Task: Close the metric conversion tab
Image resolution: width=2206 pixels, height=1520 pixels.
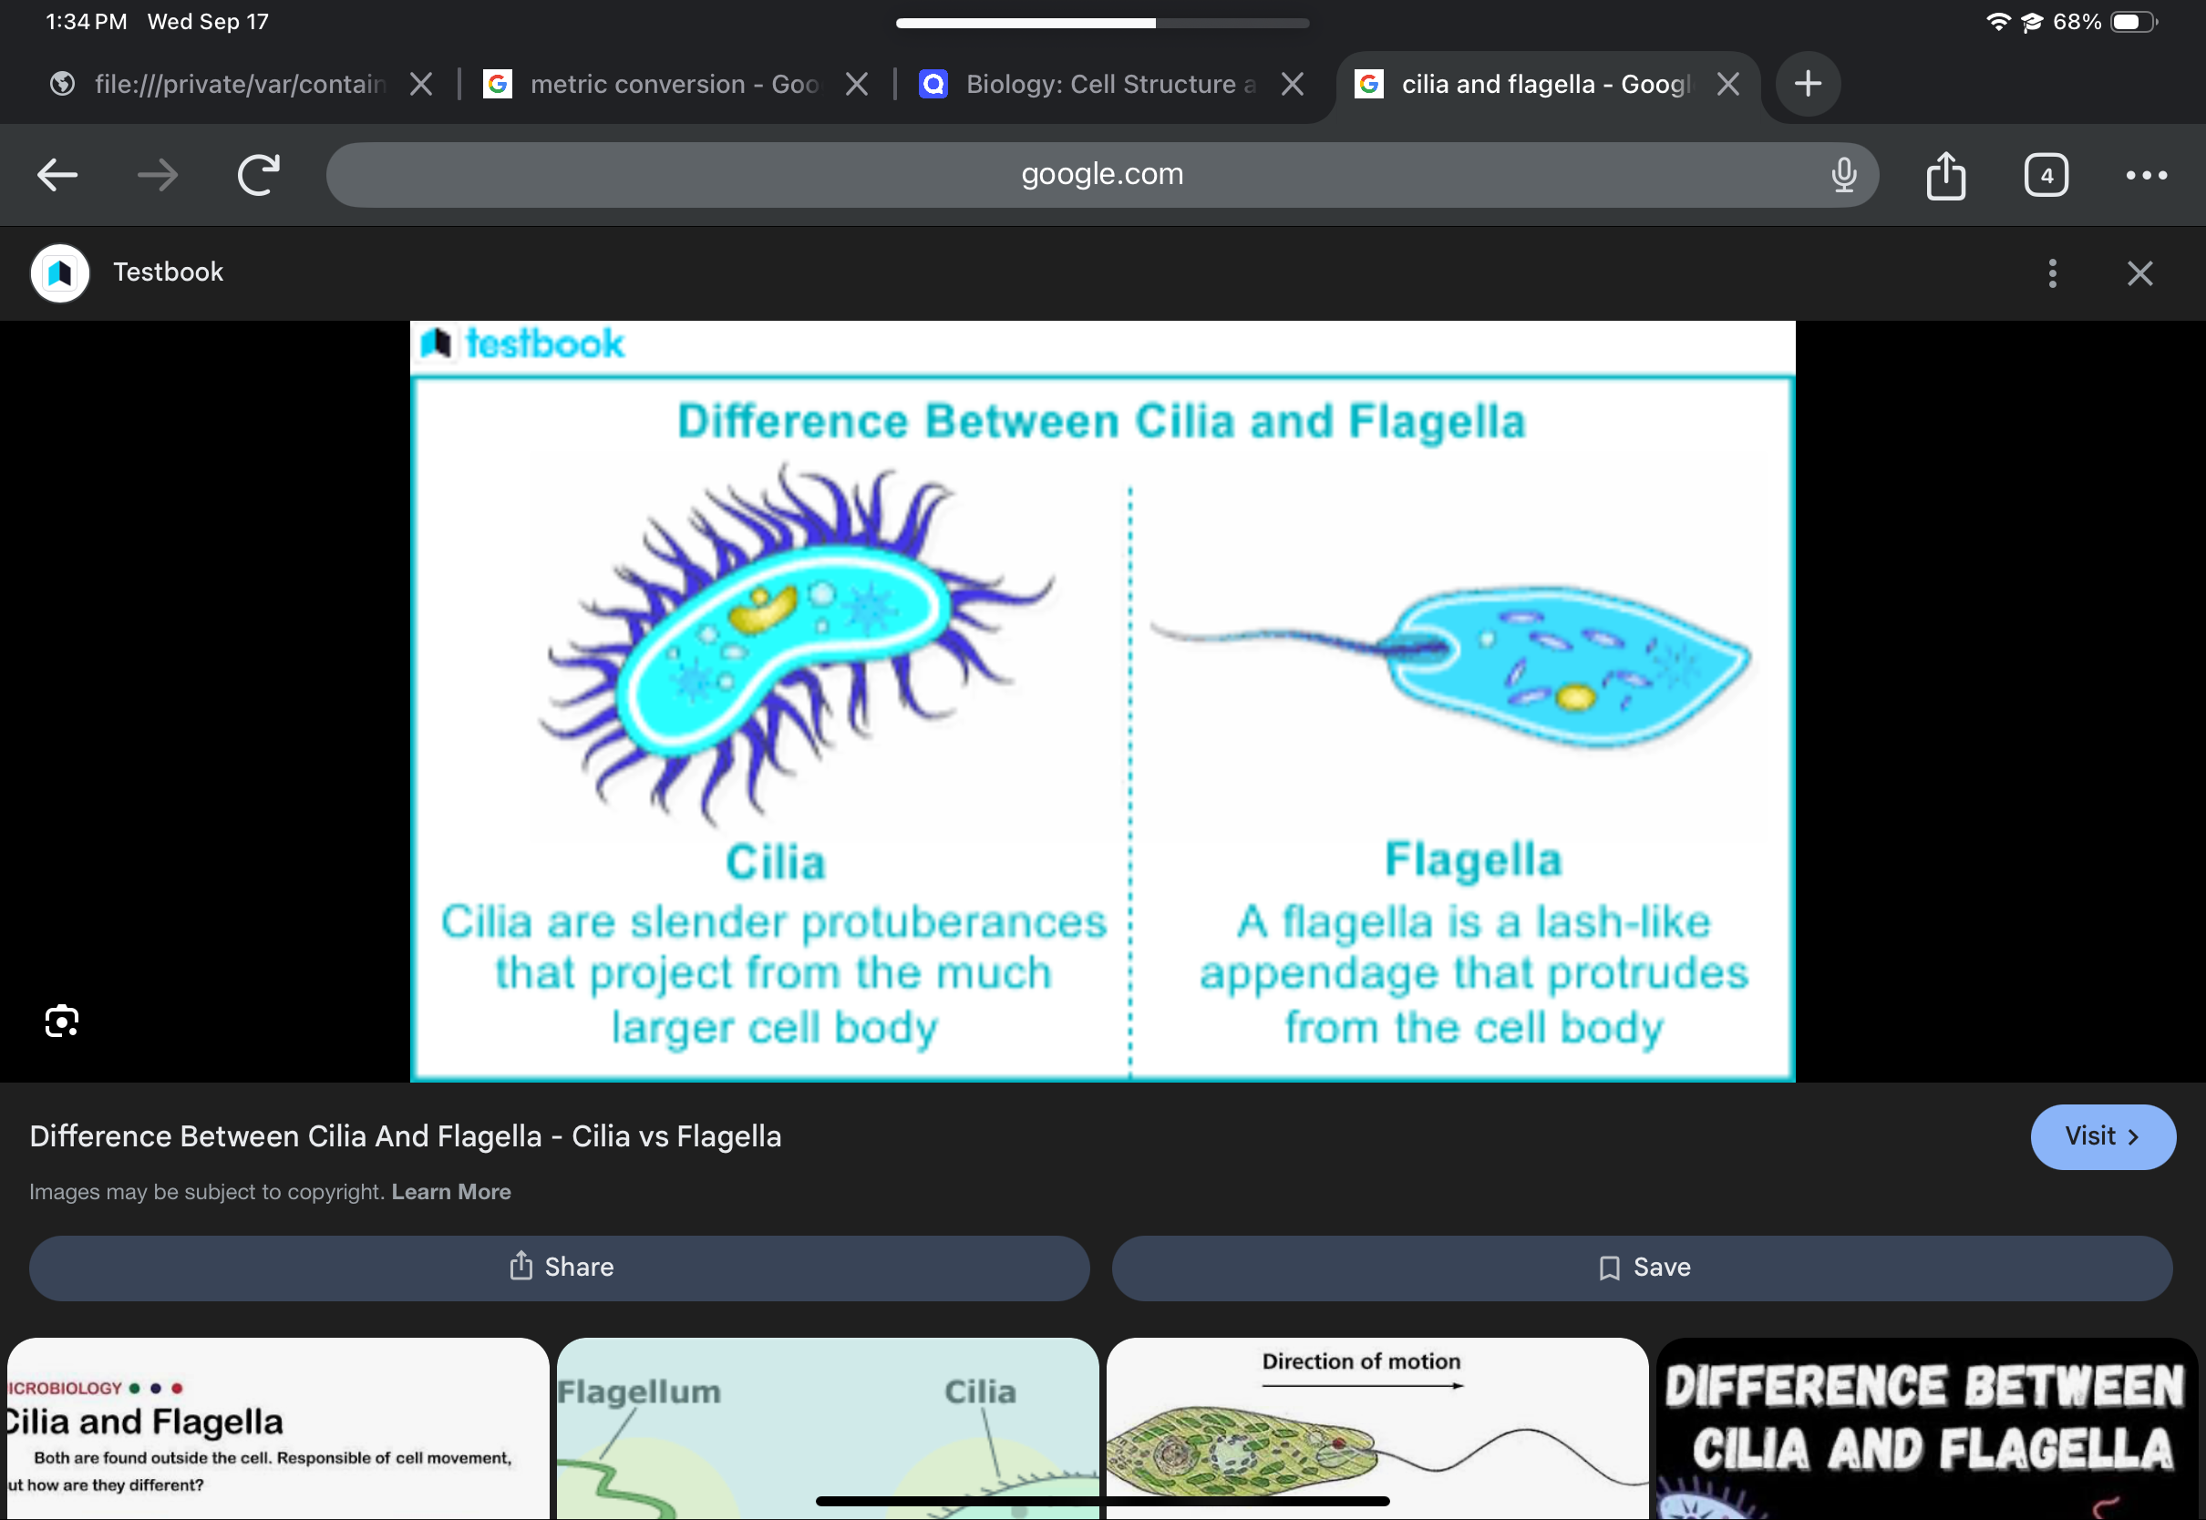Action: [857, 85]
